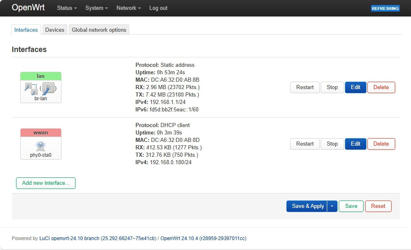This screenshot has width=411, height=250.
Task: Open the Status menu
Action: point(66,8)
